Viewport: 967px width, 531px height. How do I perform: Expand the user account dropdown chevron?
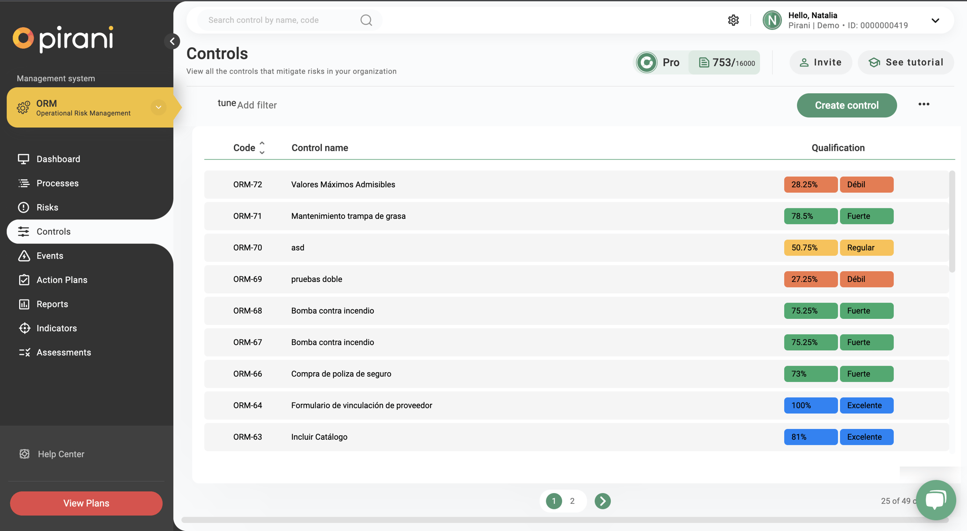coord(935,21)
